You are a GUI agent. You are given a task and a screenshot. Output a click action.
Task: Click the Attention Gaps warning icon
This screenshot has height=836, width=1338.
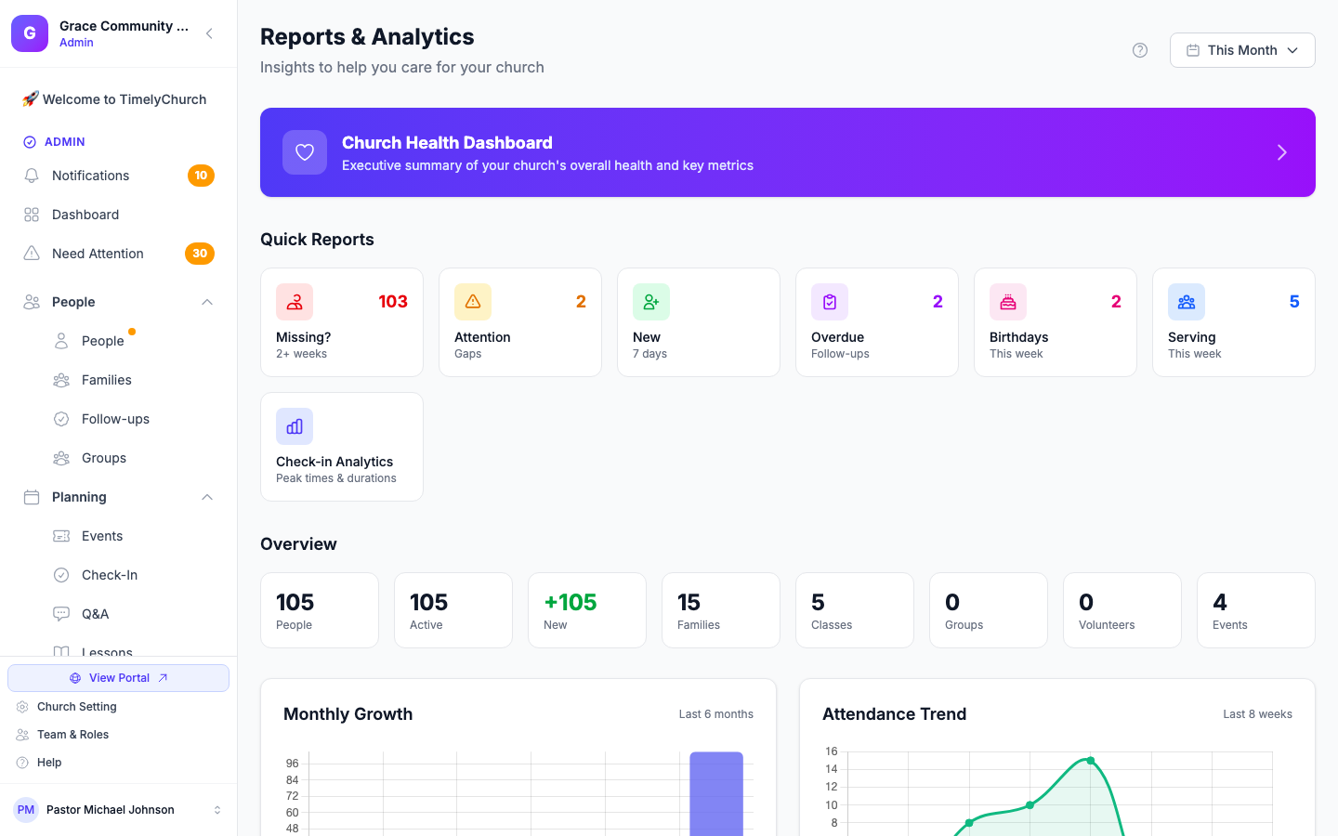[x=473, y=302]
